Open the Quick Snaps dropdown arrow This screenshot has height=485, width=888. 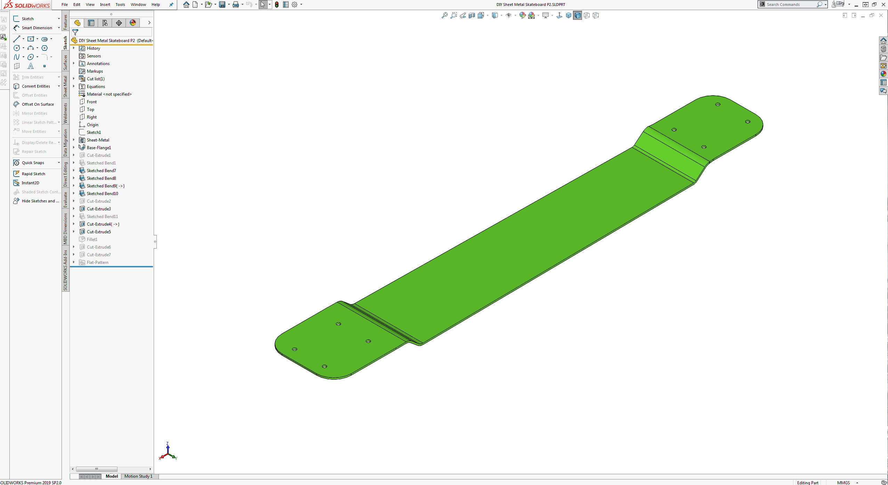pyautogui.click(x=59, y=163)
